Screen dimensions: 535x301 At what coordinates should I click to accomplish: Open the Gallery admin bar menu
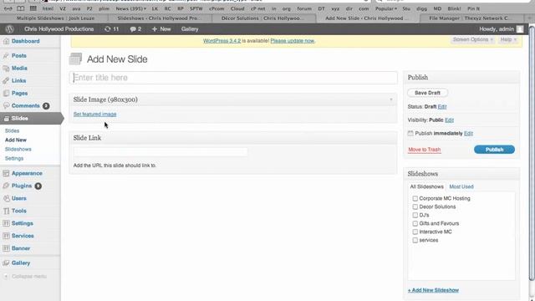click(190, 29)
